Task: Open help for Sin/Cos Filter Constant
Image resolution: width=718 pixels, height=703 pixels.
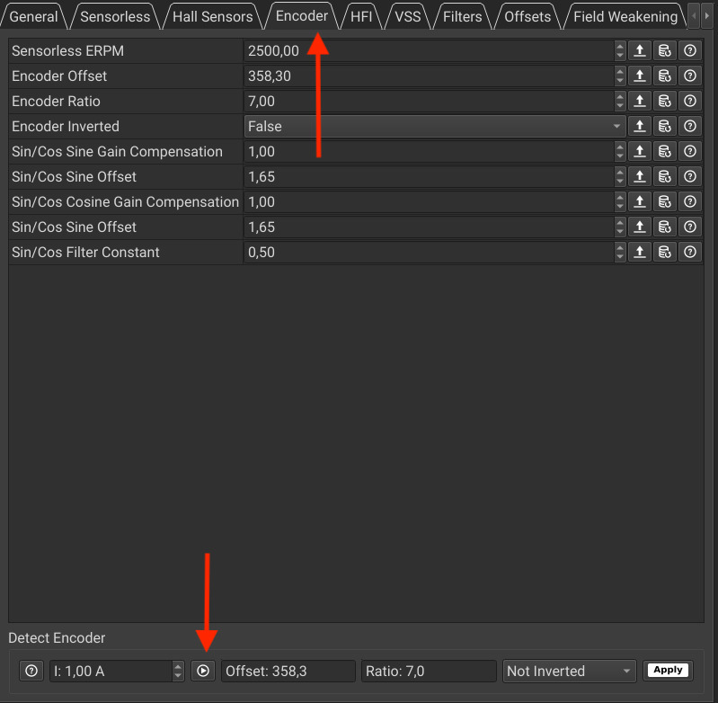Action: (x=689, y=253)
